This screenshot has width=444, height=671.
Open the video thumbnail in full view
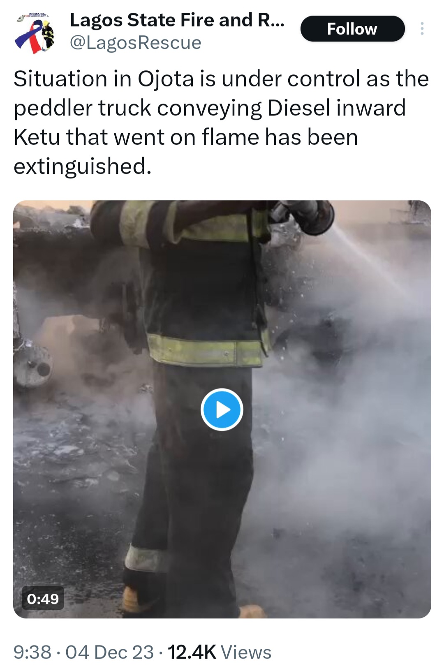click(x=222, y=409)
